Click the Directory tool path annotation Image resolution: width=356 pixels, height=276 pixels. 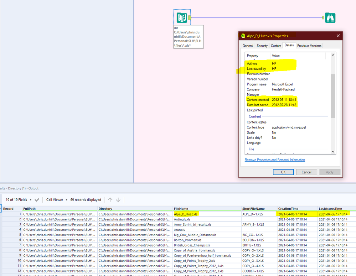189,37
